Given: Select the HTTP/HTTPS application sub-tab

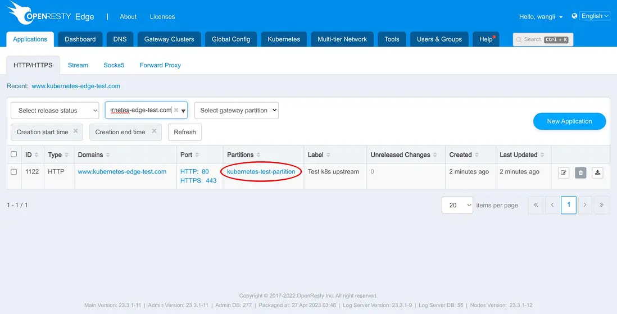Looking at the screenshot, I should [x=33, y=65].
